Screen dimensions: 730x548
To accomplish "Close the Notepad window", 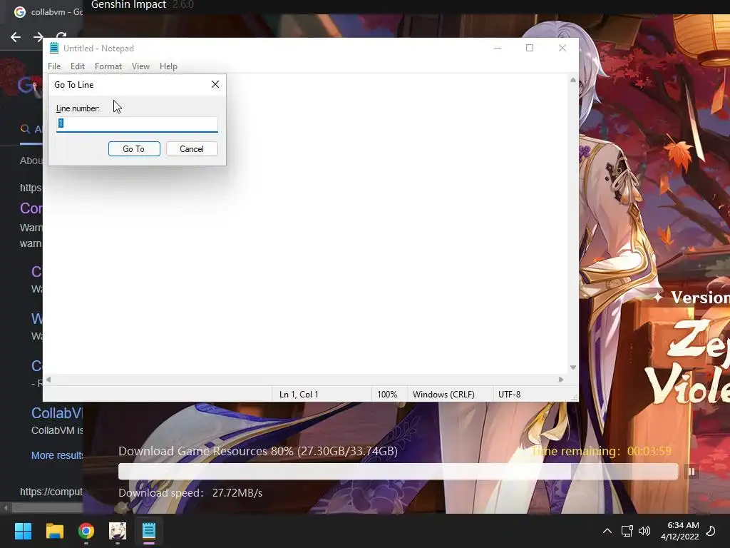I will pyautogui.click(x=562, y=48).
